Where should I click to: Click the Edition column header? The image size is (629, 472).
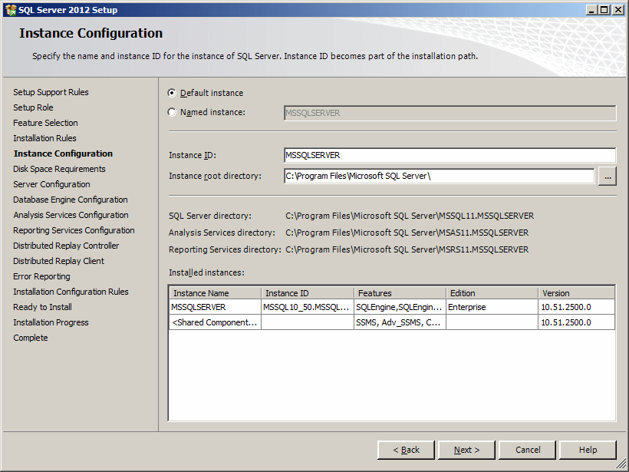pos(492,293)
